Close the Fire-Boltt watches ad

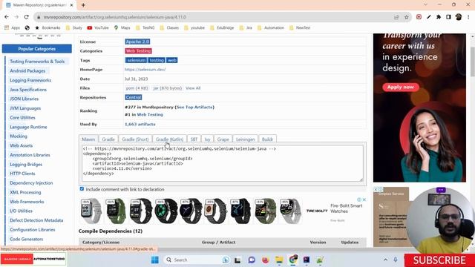[x=364, y=200]
